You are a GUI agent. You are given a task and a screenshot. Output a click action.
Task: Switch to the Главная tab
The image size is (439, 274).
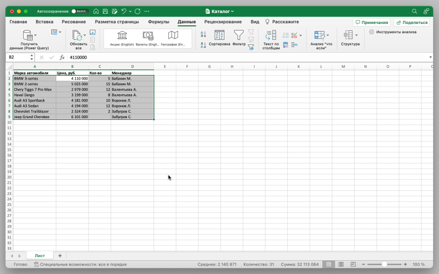click(x=18, y=22)
